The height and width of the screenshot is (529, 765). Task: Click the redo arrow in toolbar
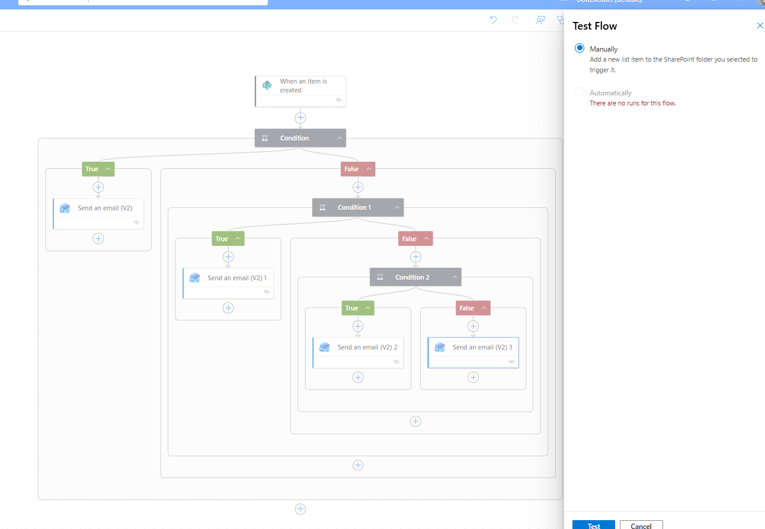(515, 20)
